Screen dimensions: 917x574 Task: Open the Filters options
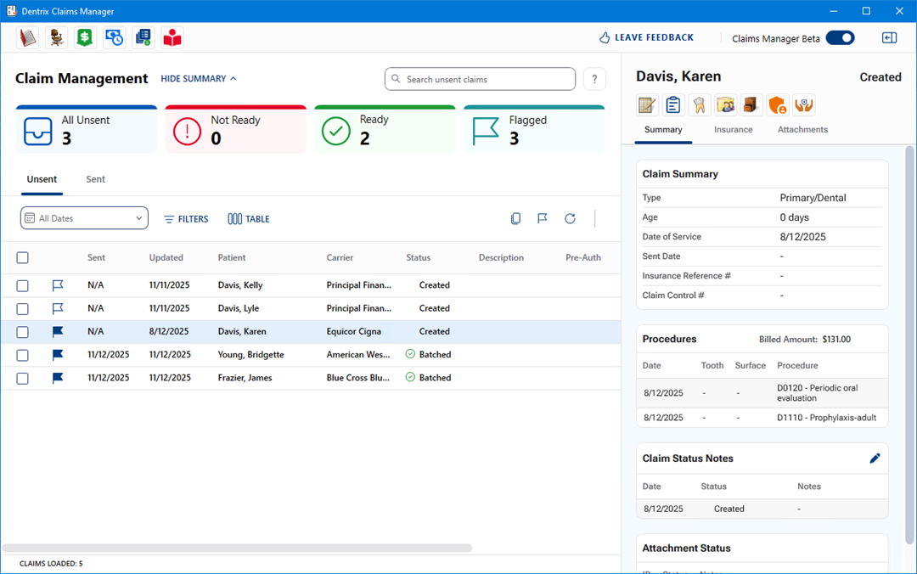186,219
